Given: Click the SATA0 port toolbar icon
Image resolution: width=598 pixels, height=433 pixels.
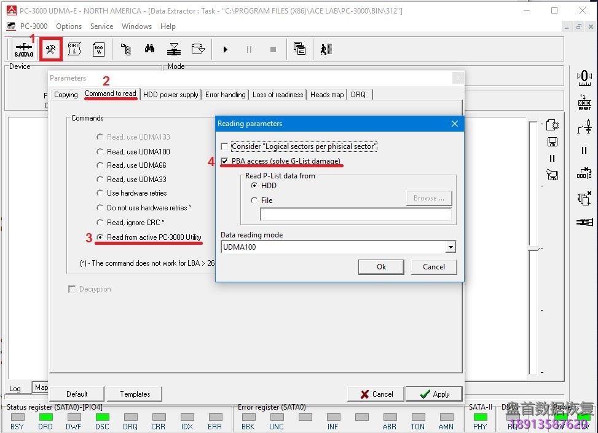Looking at the screenshot, I should click(x=24, y=49).
